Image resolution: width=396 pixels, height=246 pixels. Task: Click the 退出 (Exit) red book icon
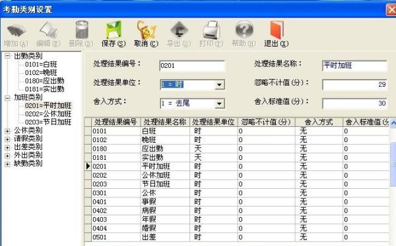(277, 30)
